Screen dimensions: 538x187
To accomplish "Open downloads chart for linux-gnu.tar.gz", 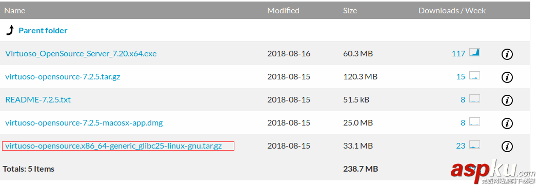I will pyautogui.click(x=474, y=144).
